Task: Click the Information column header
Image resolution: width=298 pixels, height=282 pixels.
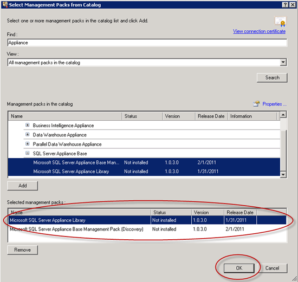Action: click(252, 116)
